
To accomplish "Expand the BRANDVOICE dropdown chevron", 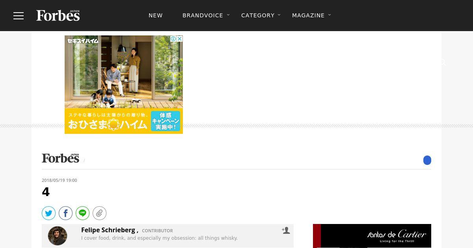I will click(228, 15).
